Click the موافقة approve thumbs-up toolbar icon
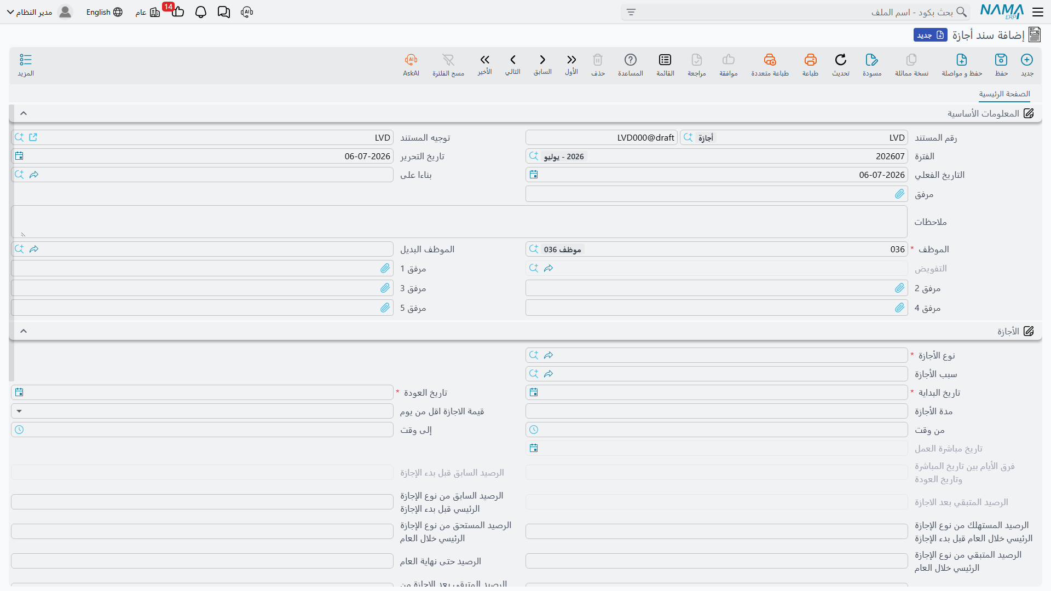1051x591 pixels. [729, 60]
